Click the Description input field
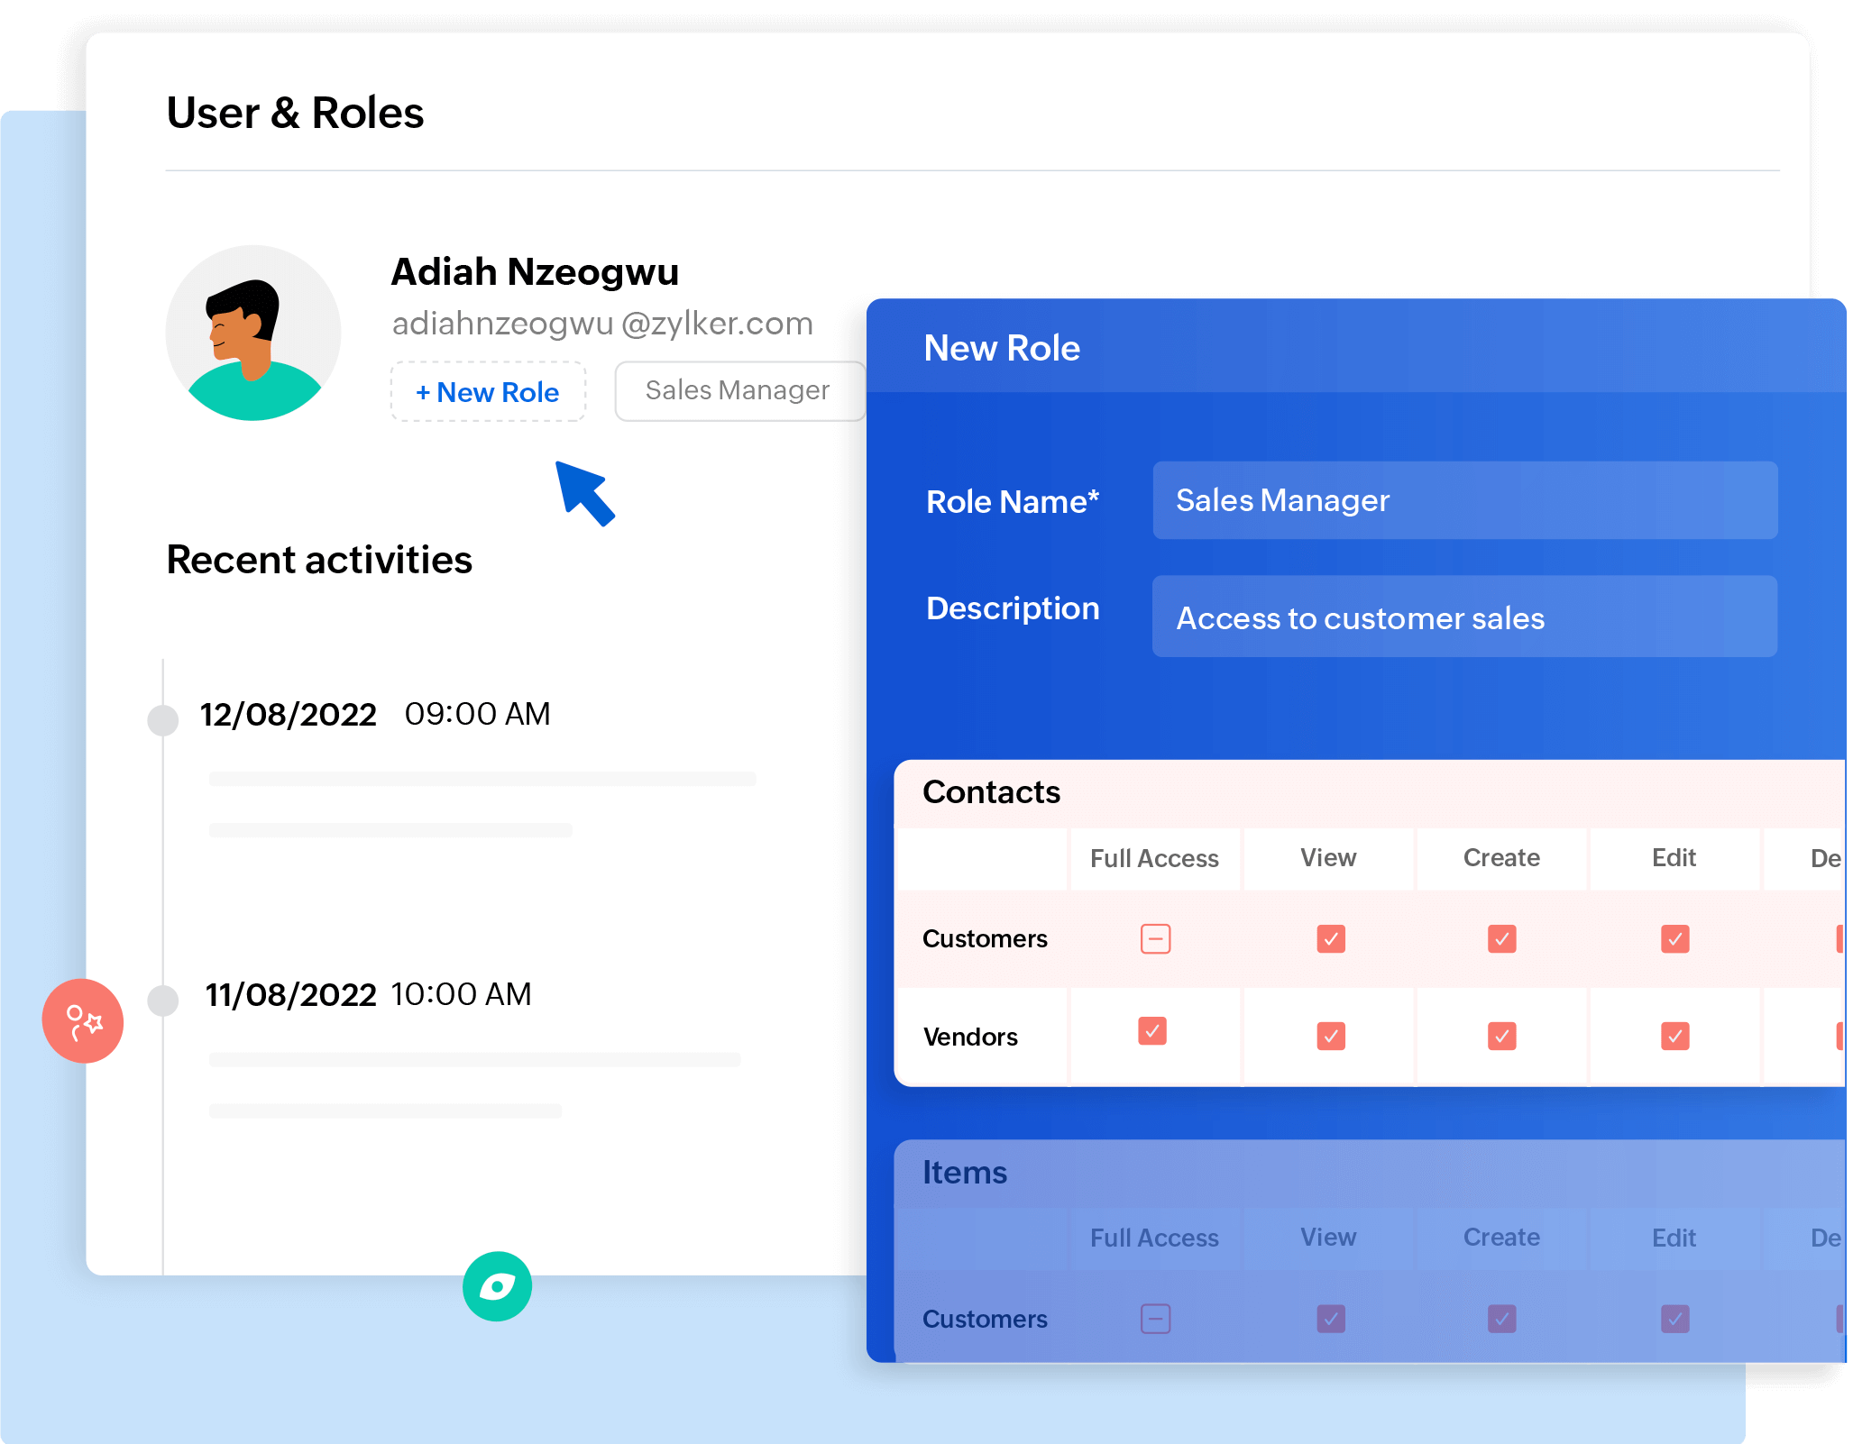 [x=1464, y=617]
